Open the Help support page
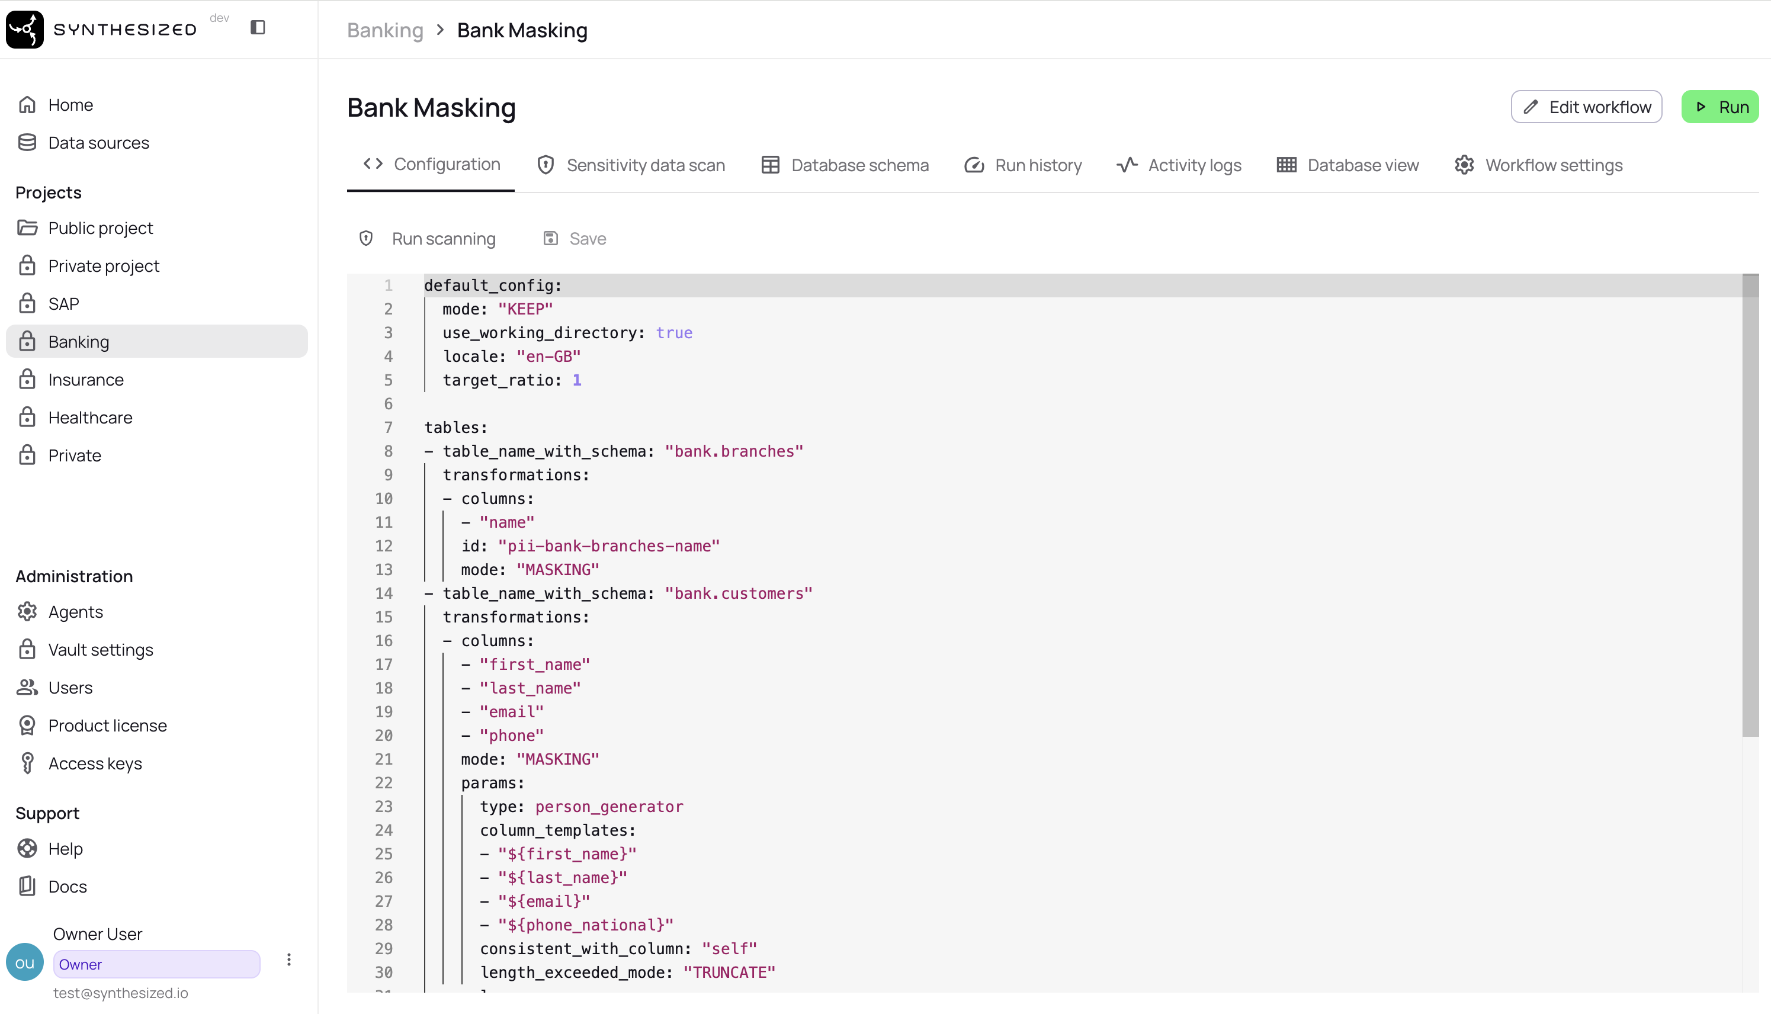This screenshot has height=1014, width=1771. point(65,848)
